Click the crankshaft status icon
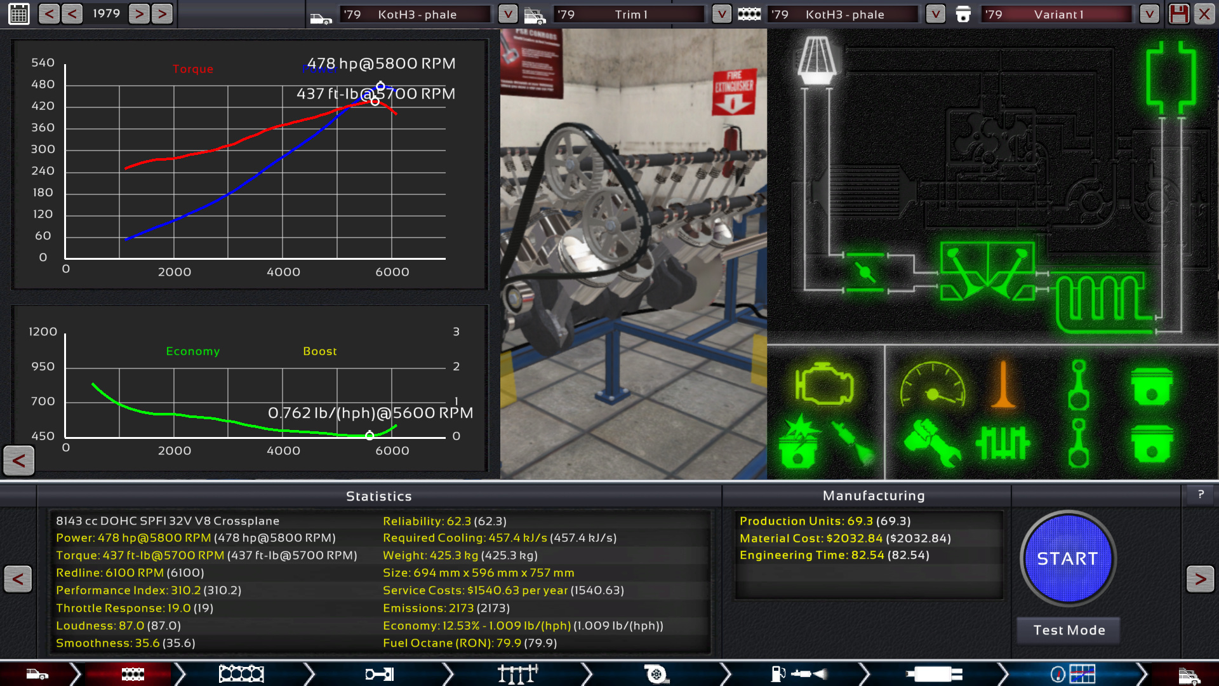 pos(1003,443)
